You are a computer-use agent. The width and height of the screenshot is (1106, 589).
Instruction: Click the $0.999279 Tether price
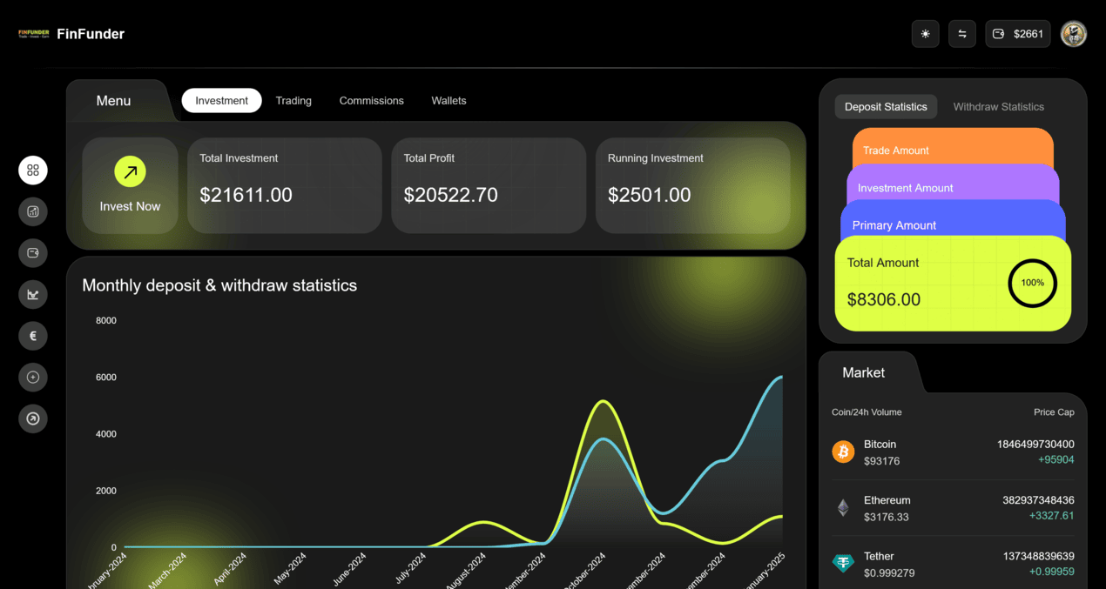tap(889, 572)
